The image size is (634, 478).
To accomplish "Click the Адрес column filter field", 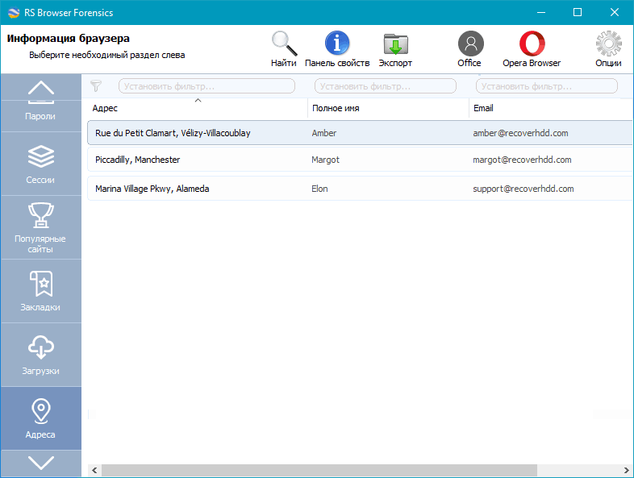I will point(206,86).
